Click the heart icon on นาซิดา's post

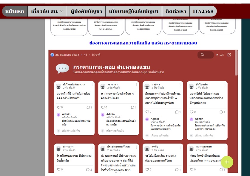pos(147,112)
